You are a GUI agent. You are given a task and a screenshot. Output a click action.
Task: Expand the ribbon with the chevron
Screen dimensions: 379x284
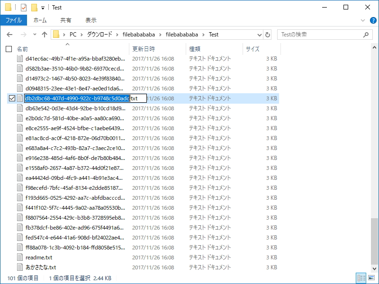tap(363, 20)
